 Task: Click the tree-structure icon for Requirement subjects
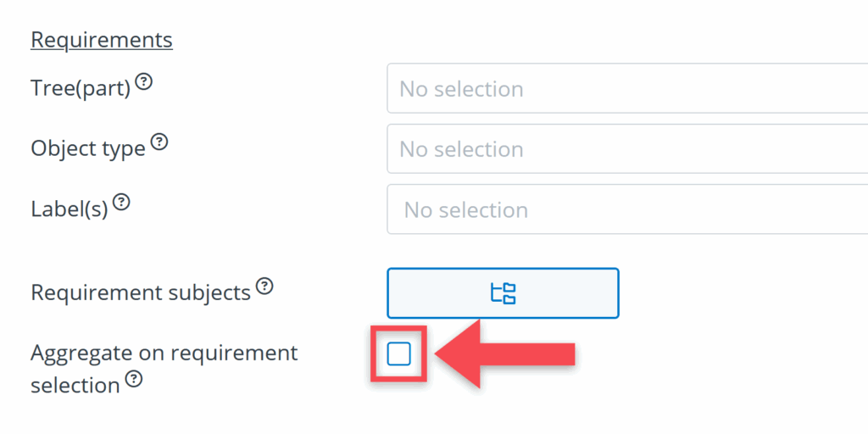[503, 293]
